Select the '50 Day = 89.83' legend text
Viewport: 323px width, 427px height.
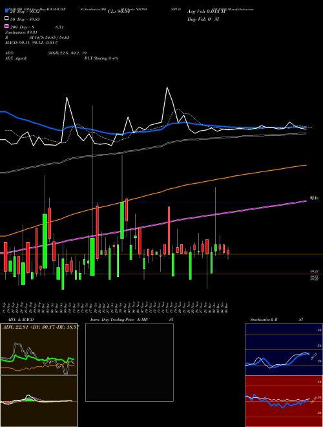[x=25, y=19]
